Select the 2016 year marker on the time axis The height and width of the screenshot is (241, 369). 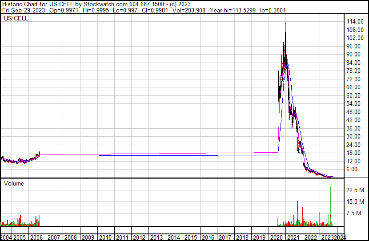207,237
